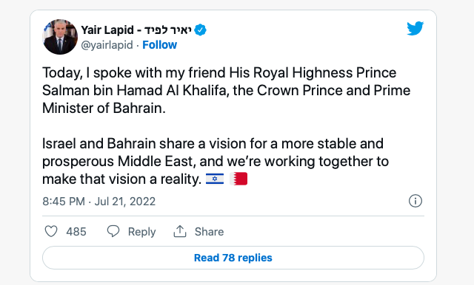
Task: Open Yair Lapid's profile picture
Action: pyautogui.click(x=60, y=37)
